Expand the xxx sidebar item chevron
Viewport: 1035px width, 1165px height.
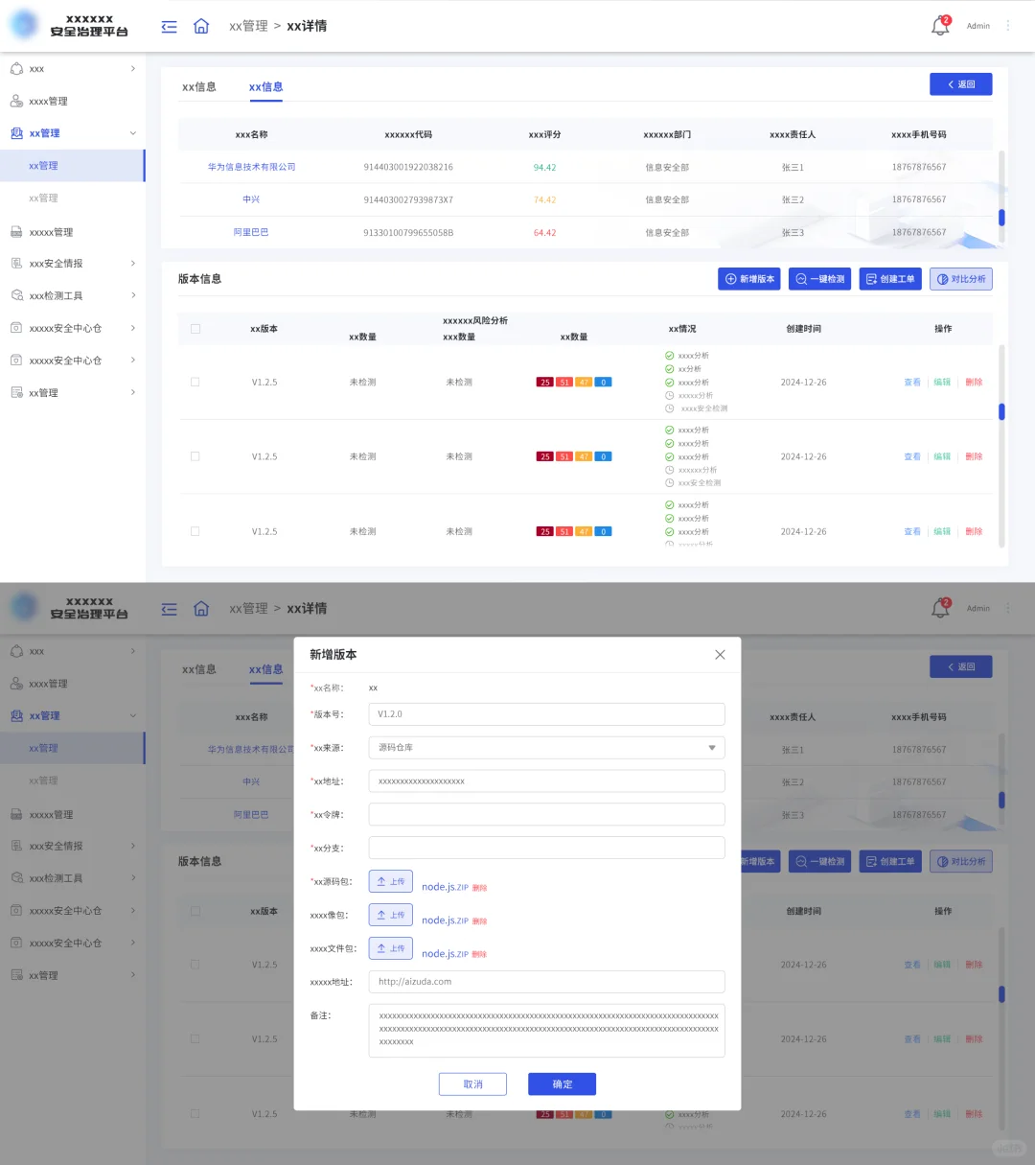pos(133,68)
